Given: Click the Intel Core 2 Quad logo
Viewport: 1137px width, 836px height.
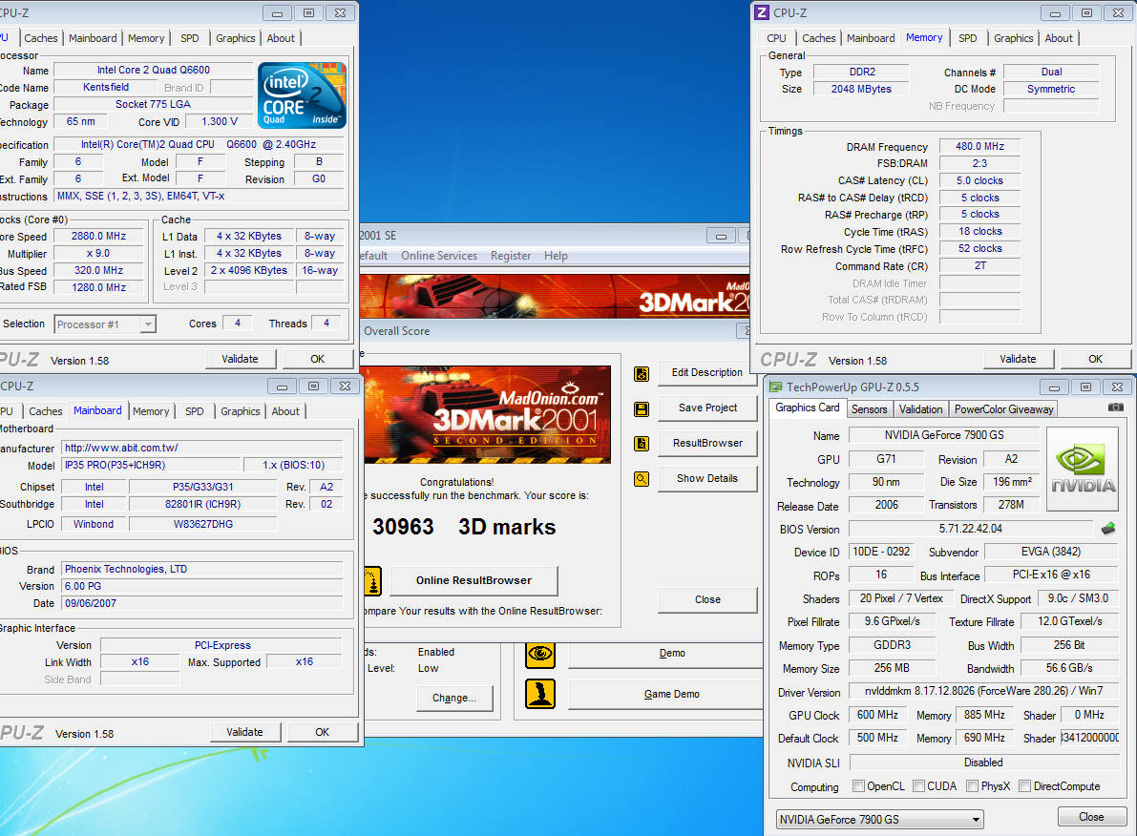Looking at the screenshot, I should click(303, 95).
